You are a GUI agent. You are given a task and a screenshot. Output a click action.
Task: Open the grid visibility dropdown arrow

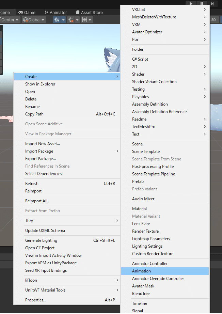[63, 20]
